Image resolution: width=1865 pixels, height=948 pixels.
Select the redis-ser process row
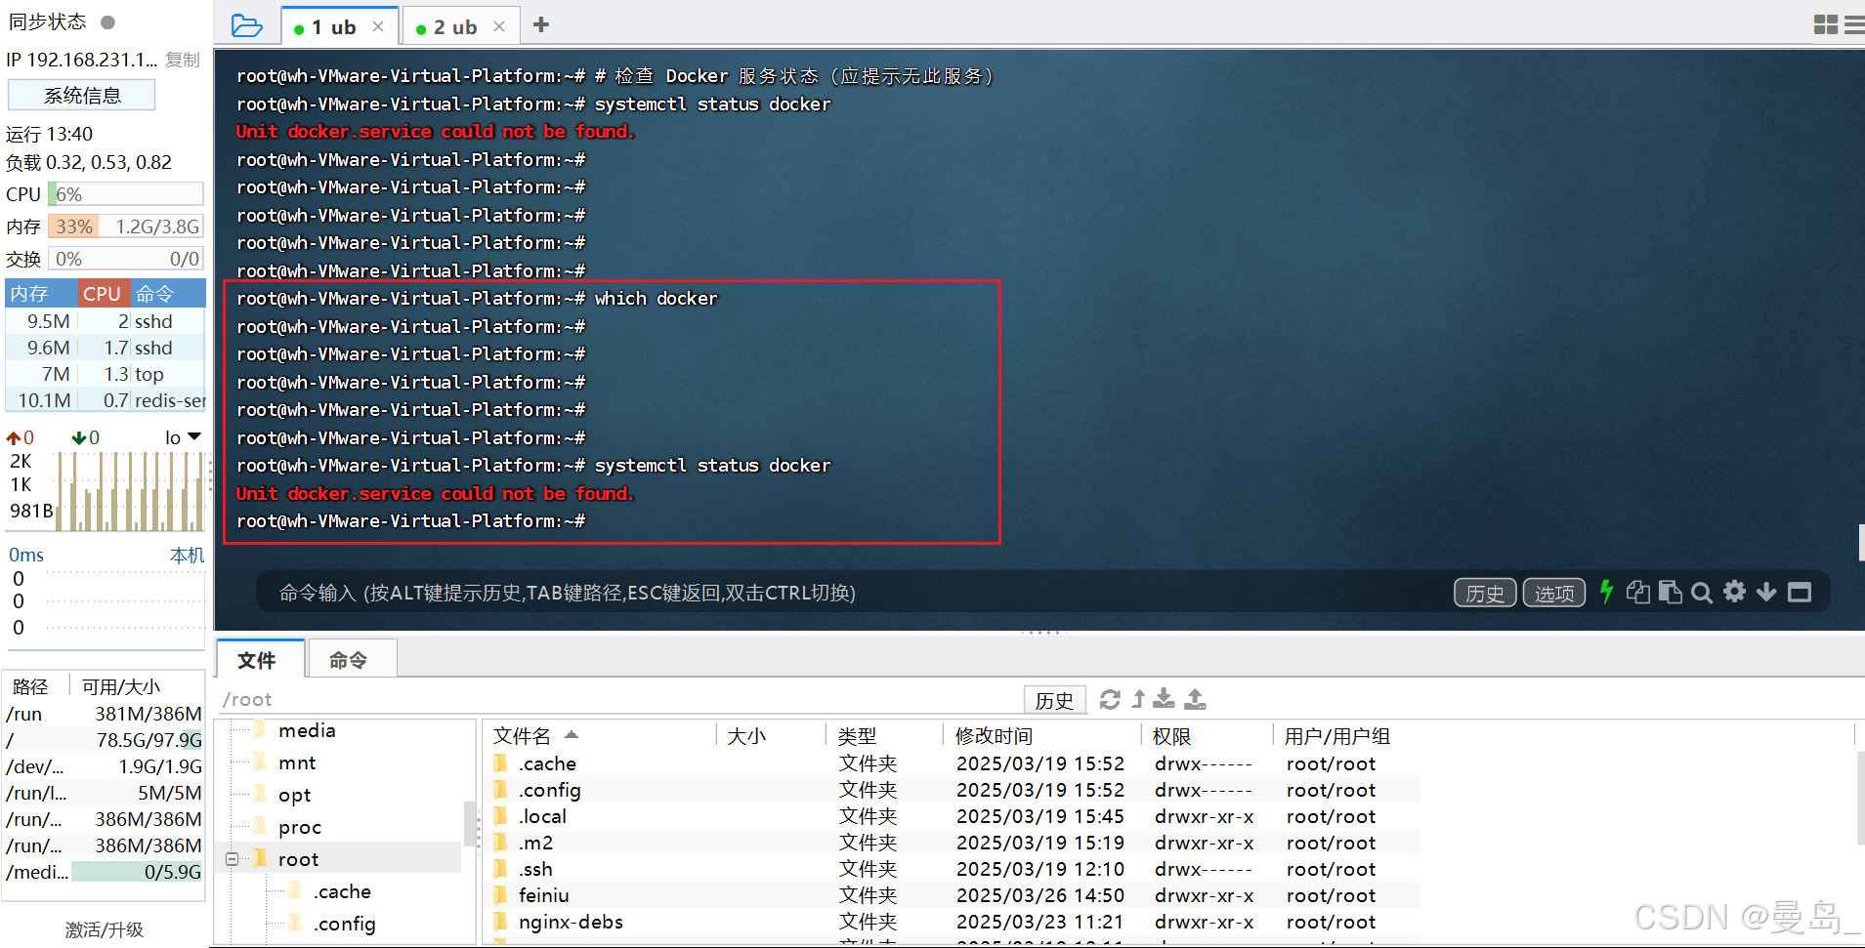[x=106, y=401]
